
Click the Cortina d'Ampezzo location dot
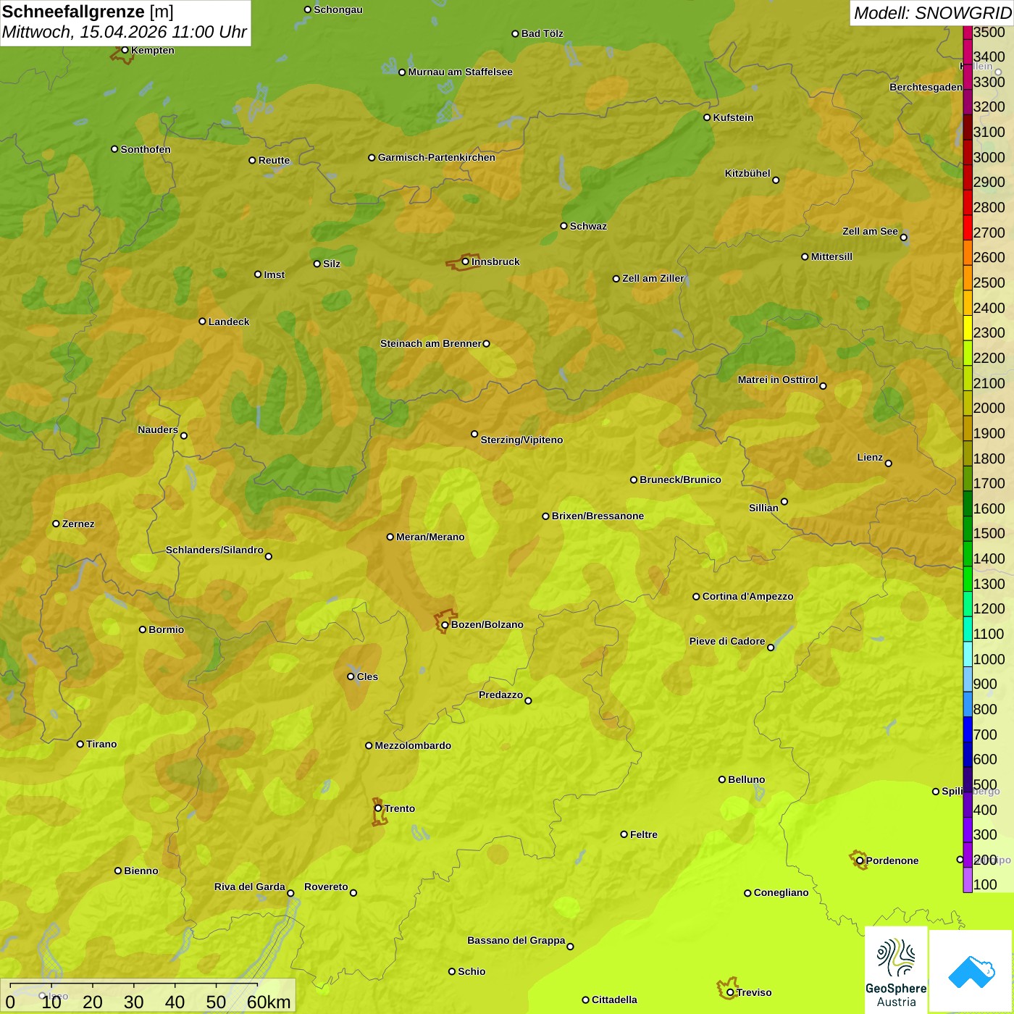point(697,597)
